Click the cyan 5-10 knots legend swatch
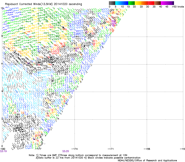185x162 pixels. tap(118, 3)
